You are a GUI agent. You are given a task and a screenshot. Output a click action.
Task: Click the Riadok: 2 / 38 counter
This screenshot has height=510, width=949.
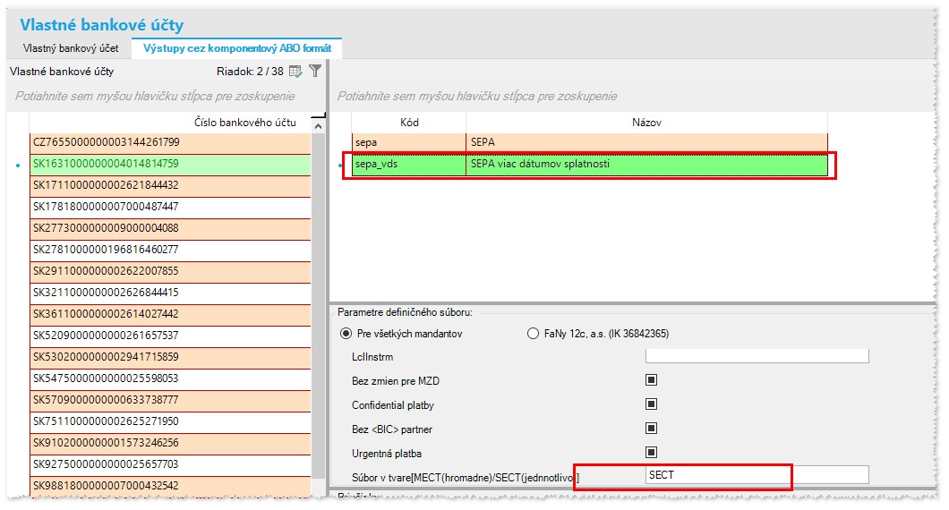(x=250, y=72)
